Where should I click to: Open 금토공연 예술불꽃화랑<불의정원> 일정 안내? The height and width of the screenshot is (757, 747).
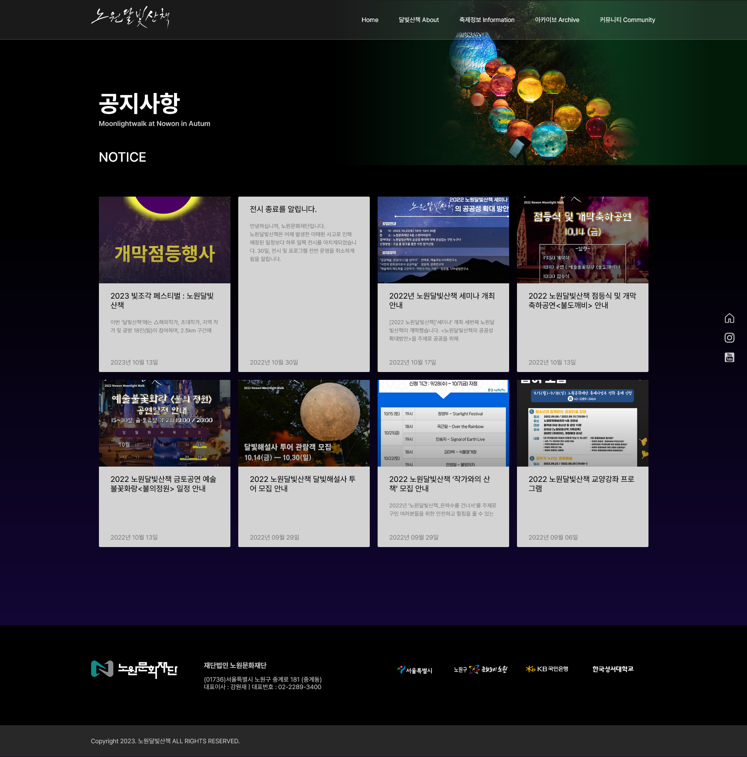pyautogui.click(x=163, y=483)
